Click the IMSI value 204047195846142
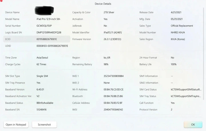 113,110
